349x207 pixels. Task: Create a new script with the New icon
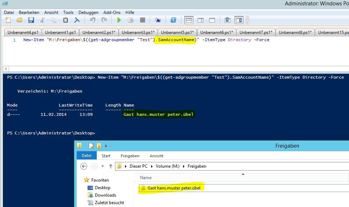pos(8,20)
